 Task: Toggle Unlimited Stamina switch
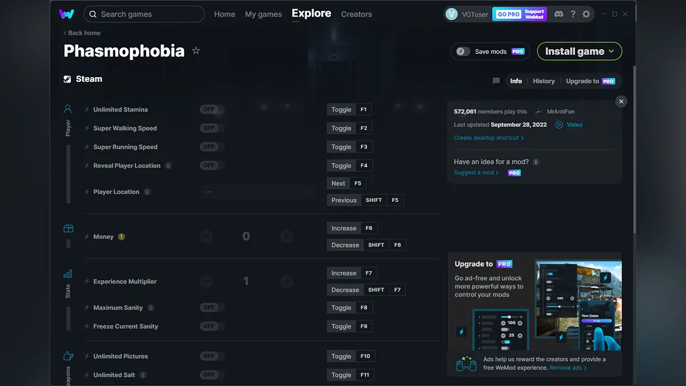[212, 109]
